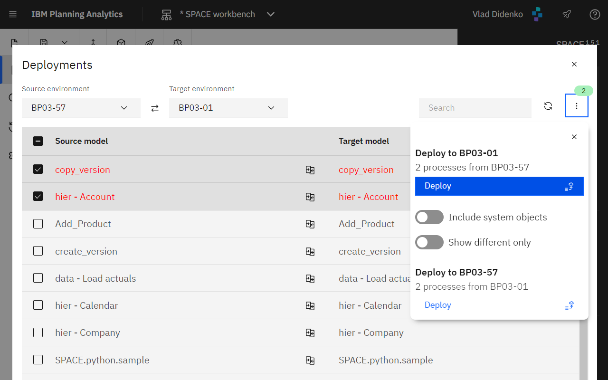Expand the SPACE workbench title chevron
Image resolution: width=608 pixels, height=380 pixels.
pos(271,14)
